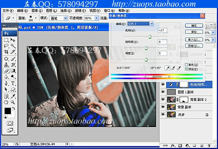Open the 不透明度 opacity slider arrow
The height and width of the screenshot is (149, 218).
coord(96,18)
